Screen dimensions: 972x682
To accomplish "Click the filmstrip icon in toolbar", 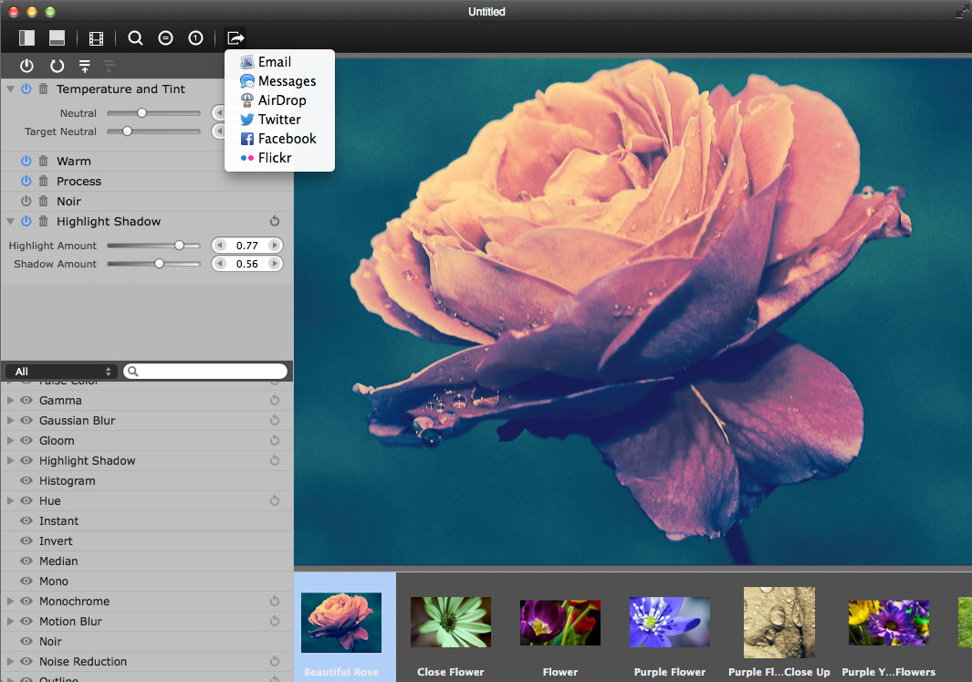I will click(96, 37).
